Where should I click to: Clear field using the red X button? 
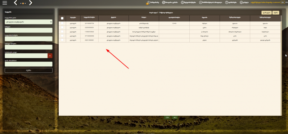click(x=50, y=56)
